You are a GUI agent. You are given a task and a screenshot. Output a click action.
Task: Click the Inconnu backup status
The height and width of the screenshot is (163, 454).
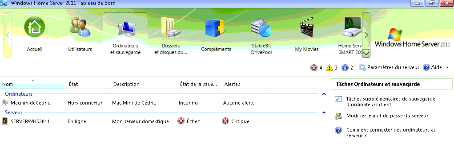pyautogui.click(x=188, y=103)
